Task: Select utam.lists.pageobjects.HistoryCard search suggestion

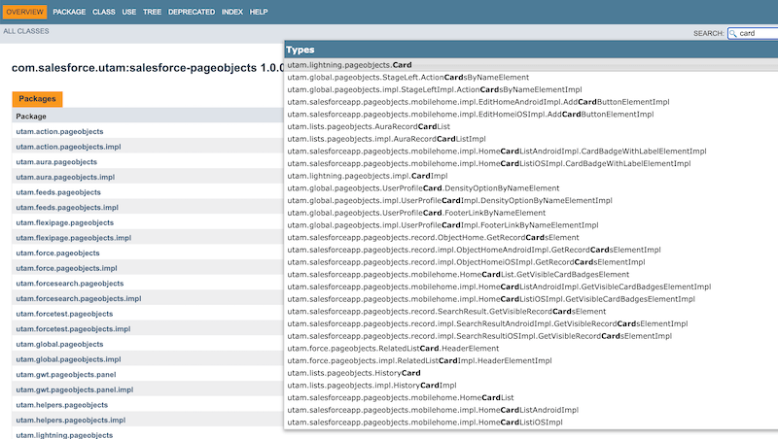Action: pos(354,373)
